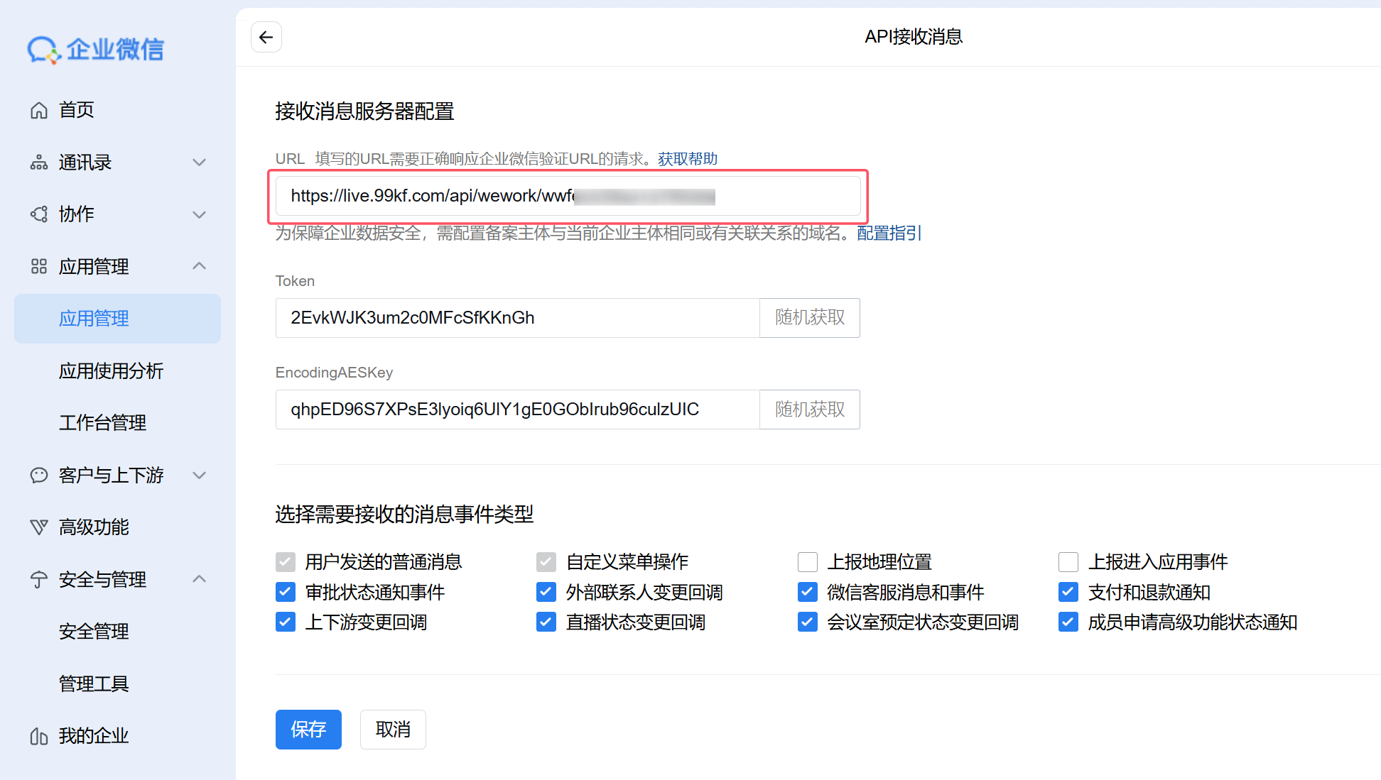Click the 客户与上下游 chat icon

click(39, 475)
